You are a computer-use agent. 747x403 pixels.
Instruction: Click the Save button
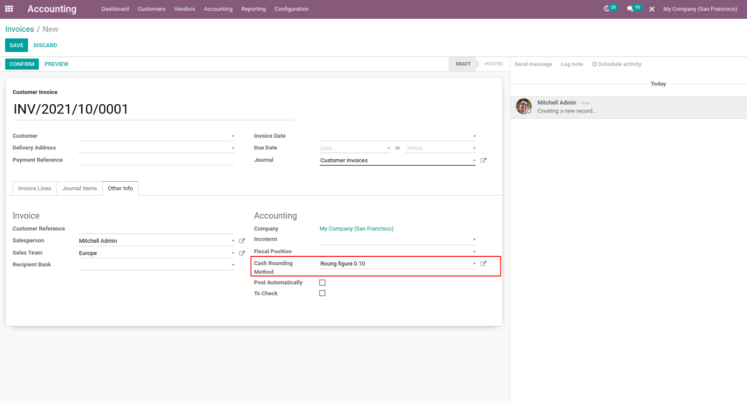(16, 45)
